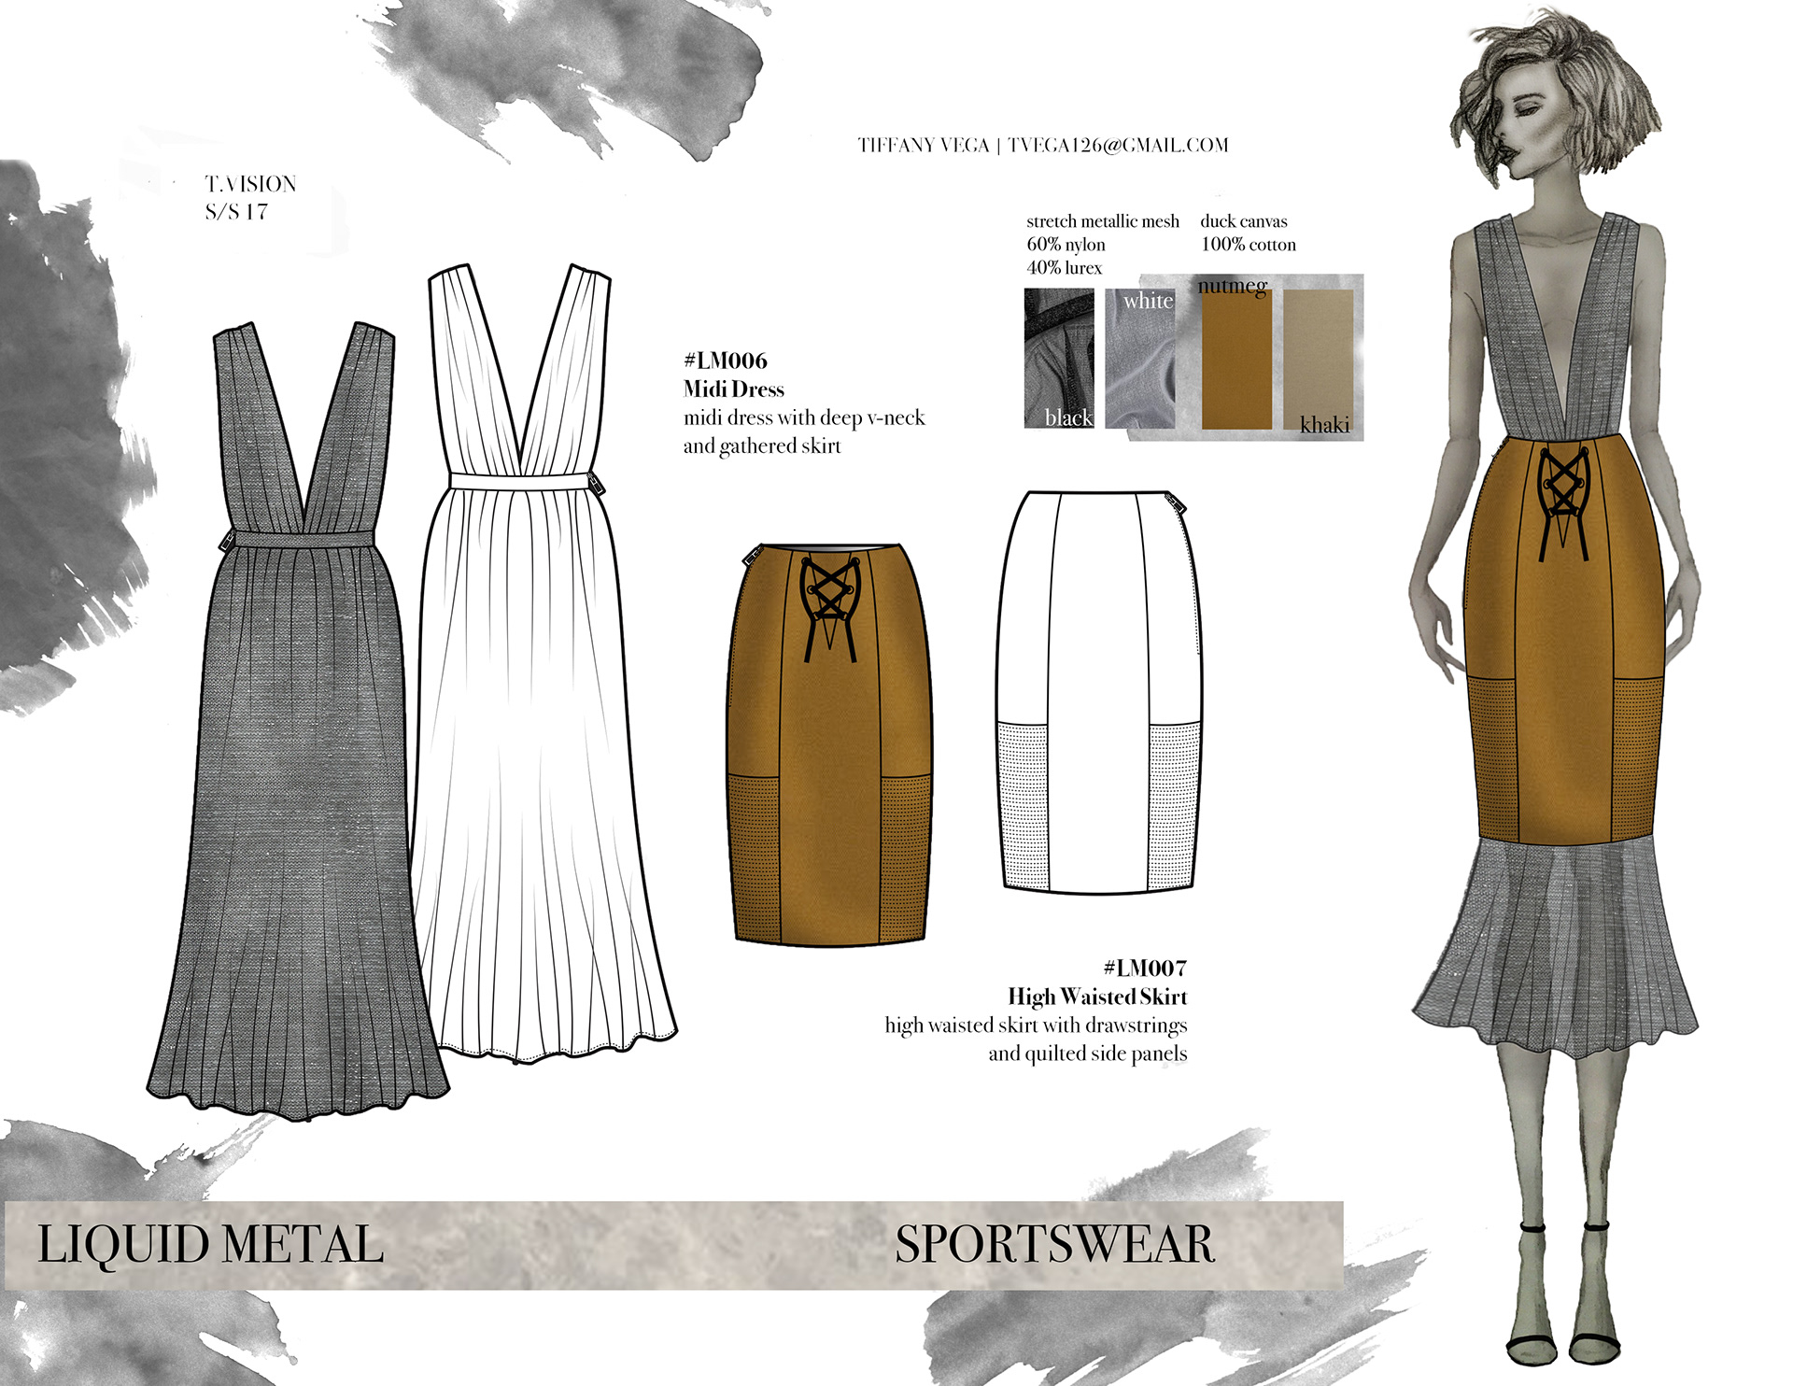The height and width of the screenshot is (1386, 1793).
Task: Click the 40% lurex text
Action: 1065,268
